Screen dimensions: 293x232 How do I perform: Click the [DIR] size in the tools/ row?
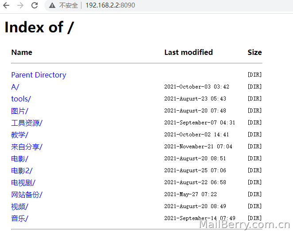[254, 99]
